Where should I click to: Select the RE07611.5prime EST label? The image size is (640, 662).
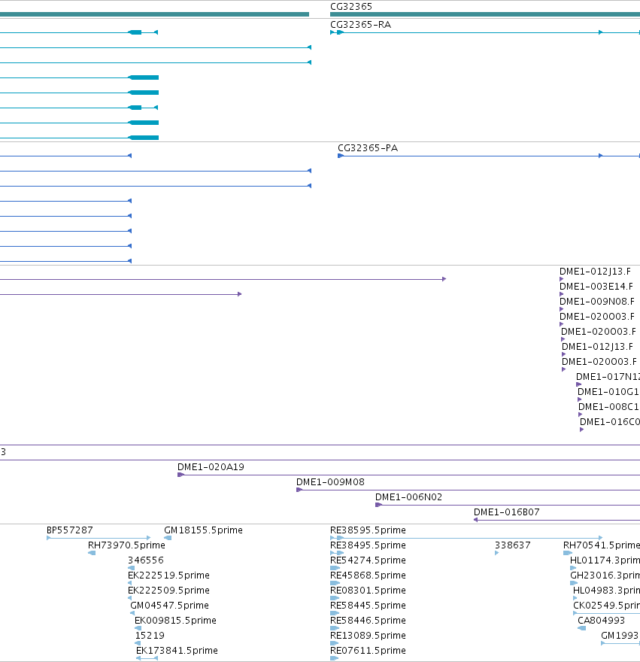pyautogui.click(x=368, y=651)
